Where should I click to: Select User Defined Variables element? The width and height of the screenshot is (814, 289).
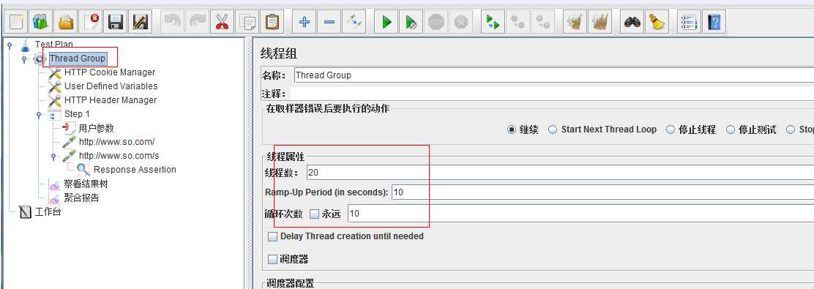coord(111,86)
